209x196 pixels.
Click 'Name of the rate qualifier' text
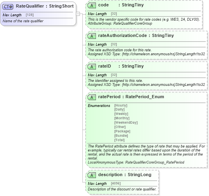[23, 21]
